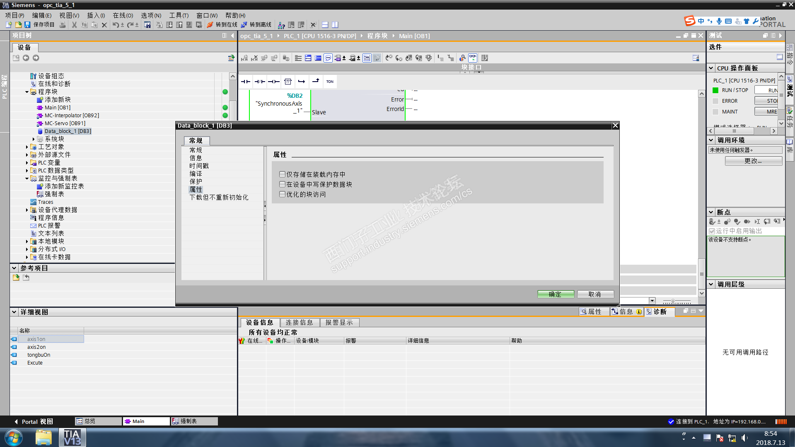Click the go online icon (转到在线)
This screenshot has height=447, width=795.
[210, 25]
